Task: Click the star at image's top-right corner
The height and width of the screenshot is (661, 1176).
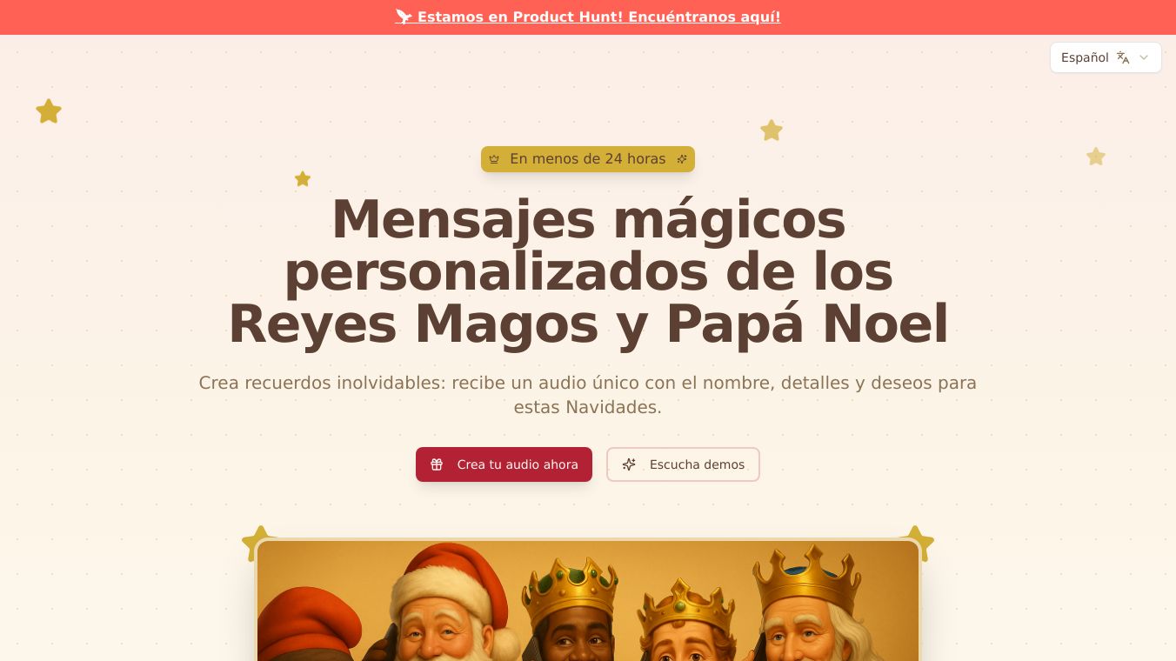Action: (917, 542)
